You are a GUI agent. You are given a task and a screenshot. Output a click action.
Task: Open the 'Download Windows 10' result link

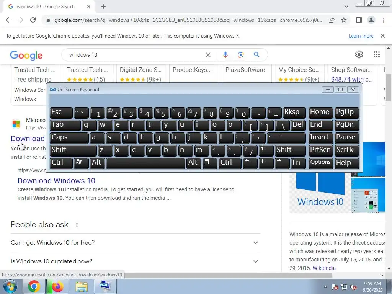coord(56,181)
